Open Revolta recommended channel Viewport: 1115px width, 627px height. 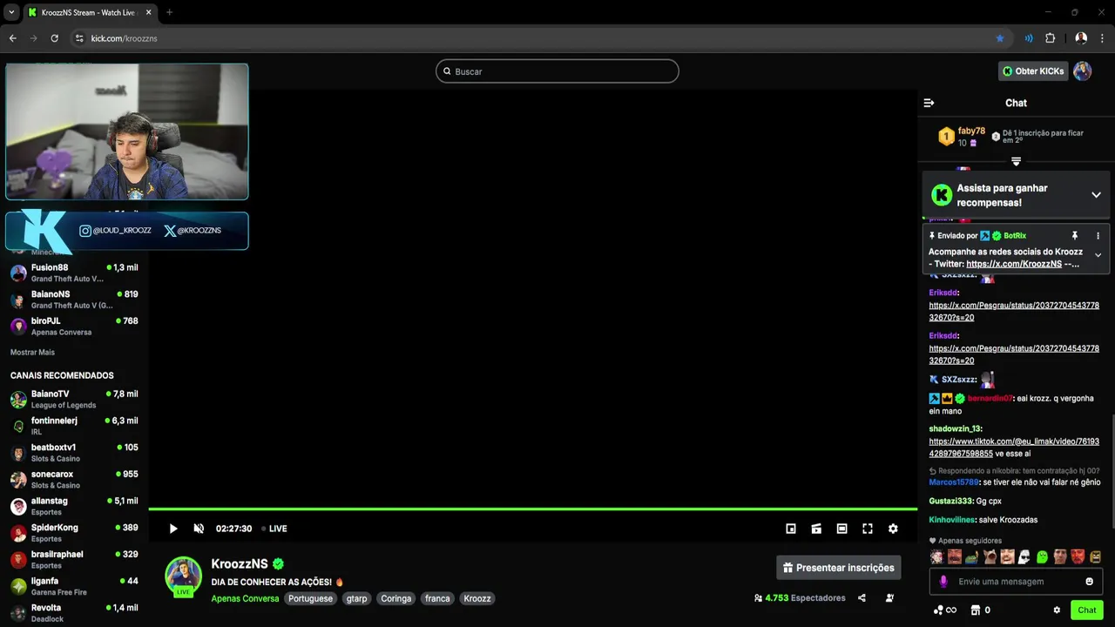tap(74, 613)
